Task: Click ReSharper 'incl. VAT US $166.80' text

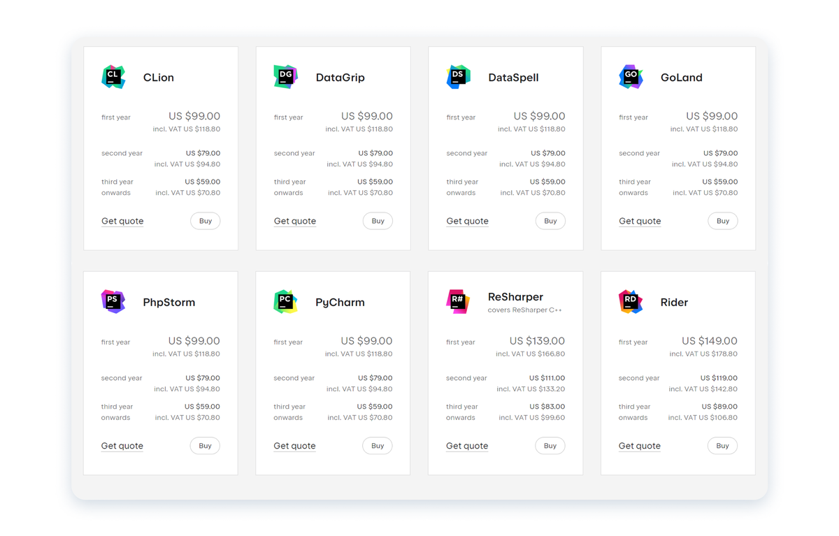Action: pyautogui.click(x=531, y=354)
